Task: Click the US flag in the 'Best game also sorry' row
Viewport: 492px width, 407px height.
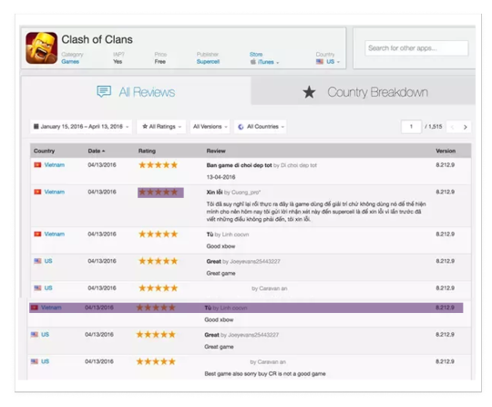Action: pos(35,361)
